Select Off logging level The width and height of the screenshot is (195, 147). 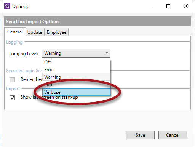tap(76, 62)
